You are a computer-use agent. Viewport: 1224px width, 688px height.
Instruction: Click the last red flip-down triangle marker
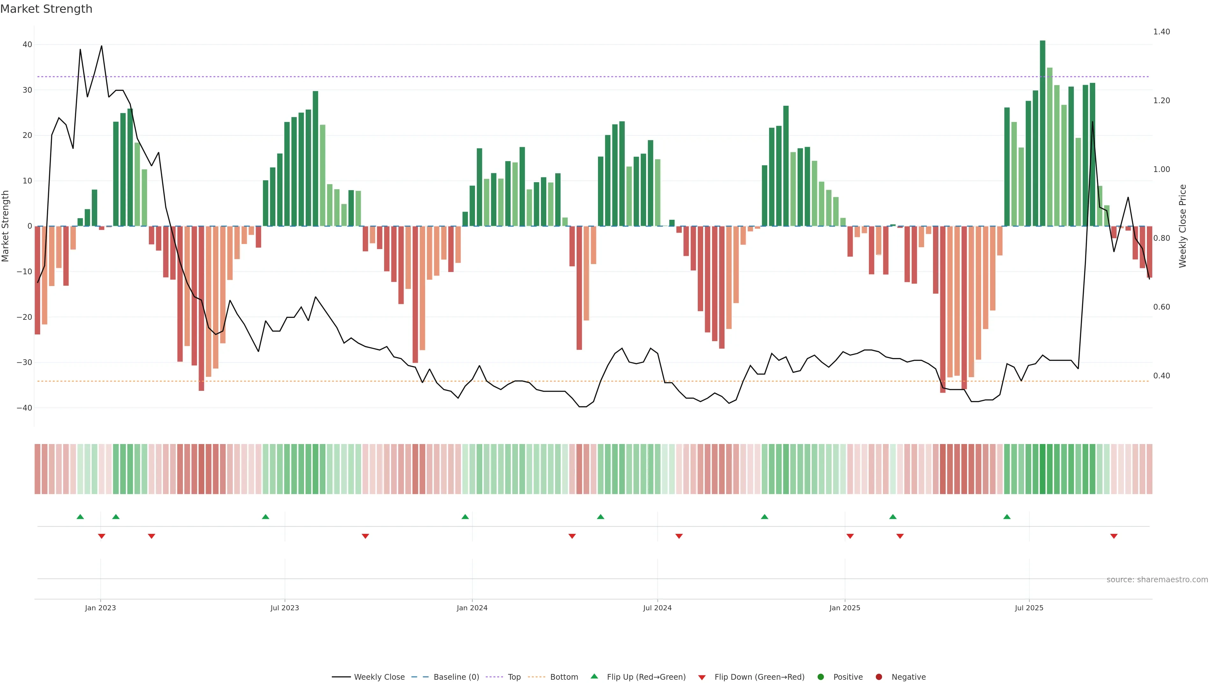1114,536
